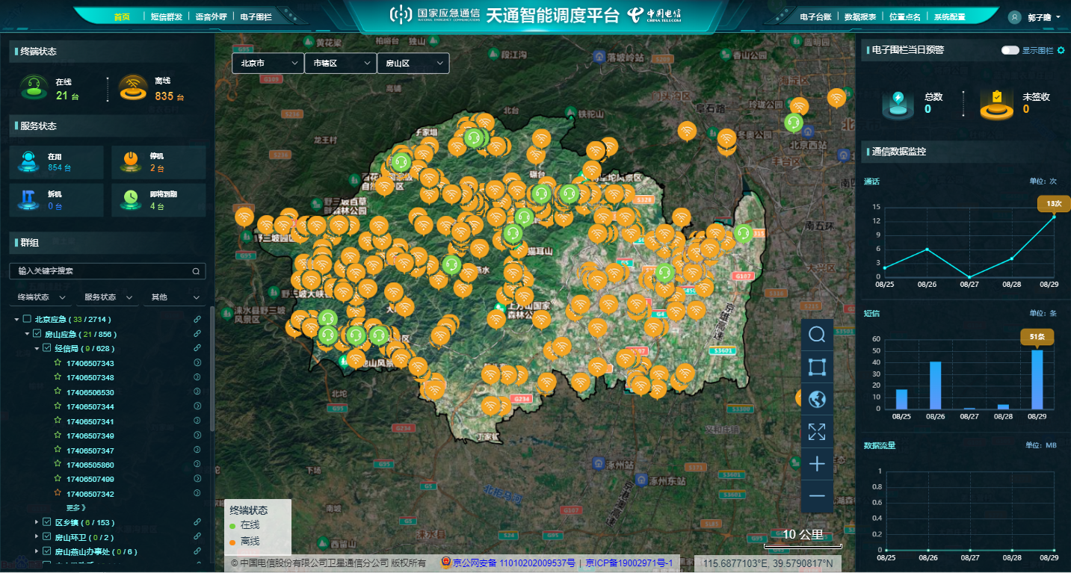This screenshot has height=573, width=1071.
Task: Open the 房山区 district dropdown
Action: point(413,64)
